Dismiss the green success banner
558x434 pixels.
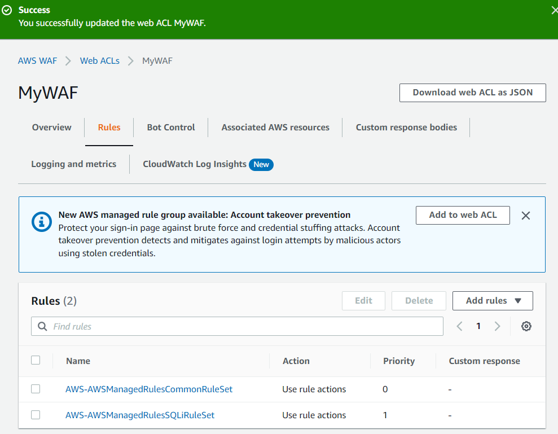555,10
